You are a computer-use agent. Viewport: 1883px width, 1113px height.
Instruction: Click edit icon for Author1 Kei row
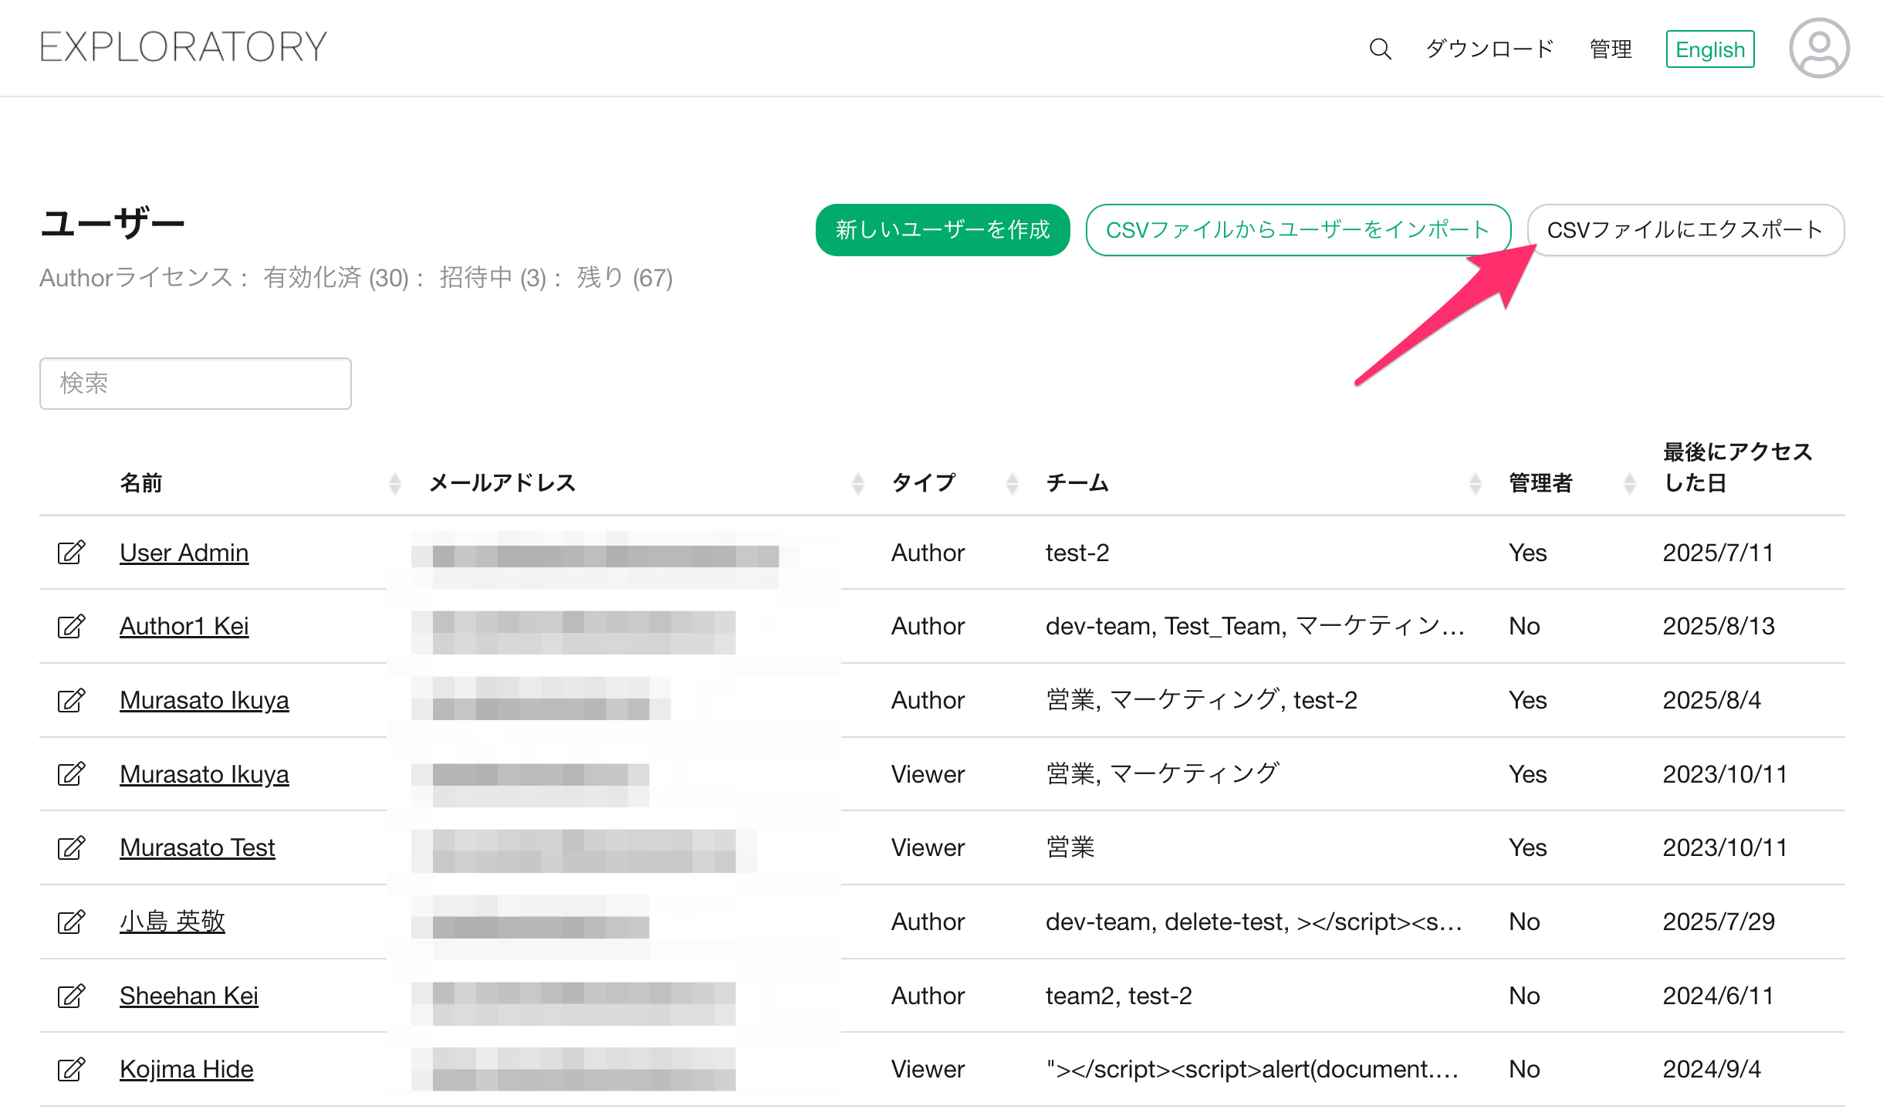click(71, 626)
